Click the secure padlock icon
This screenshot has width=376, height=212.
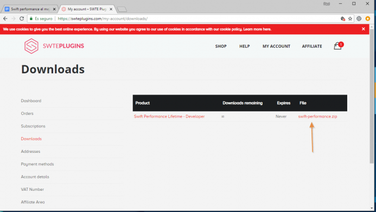click(x=31, y=18)
